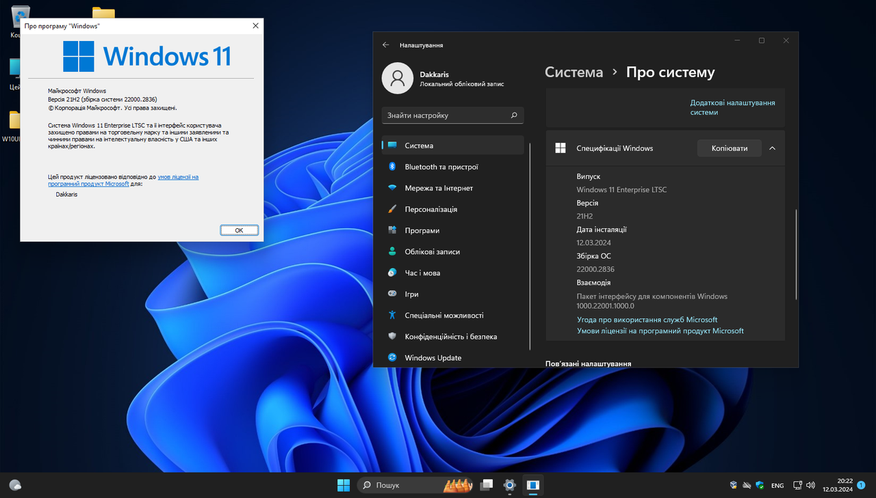Select Спеціальні можливості in sidebar
Image resolution: width=876 pixels, height=498 pixels.
445,315
